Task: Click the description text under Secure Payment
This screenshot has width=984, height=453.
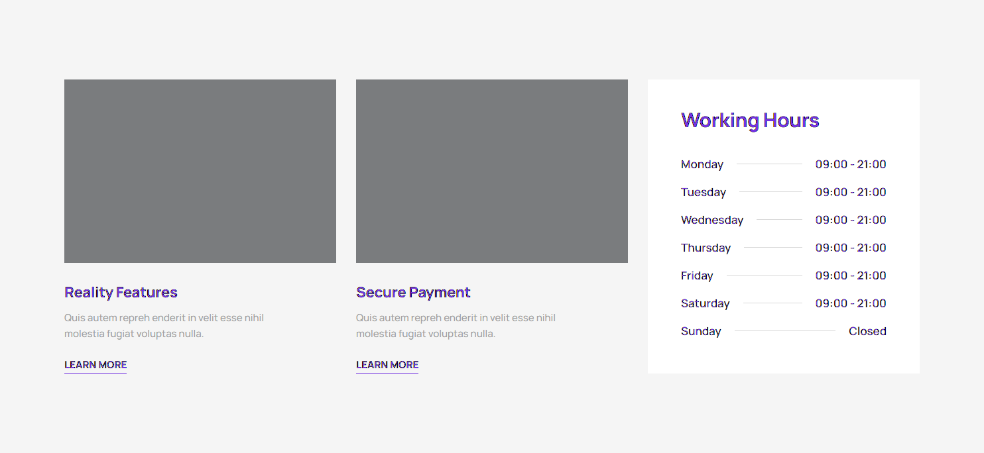Action: (x=456, y=326)
